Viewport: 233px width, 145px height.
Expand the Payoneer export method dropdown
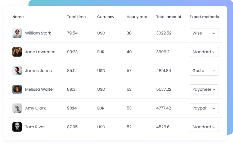(204, 89)
